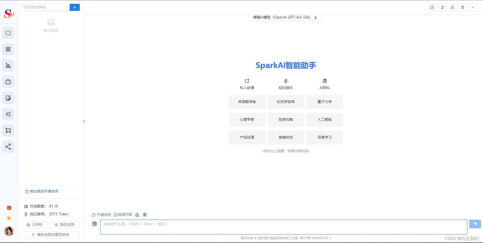The height and width of the screenshot is (243, 483).
Task: Choose the 英语翻译官 topic
Action: 247,102
